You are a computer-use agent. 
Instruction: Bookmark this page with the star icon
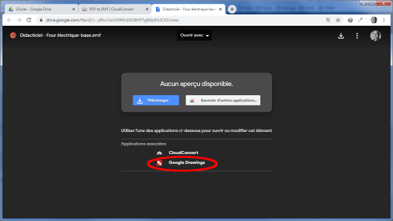338,20
